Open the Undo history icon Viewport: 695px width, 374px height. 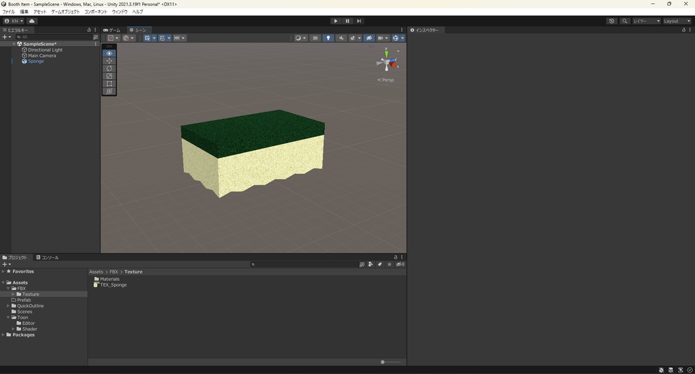point(612,21)
